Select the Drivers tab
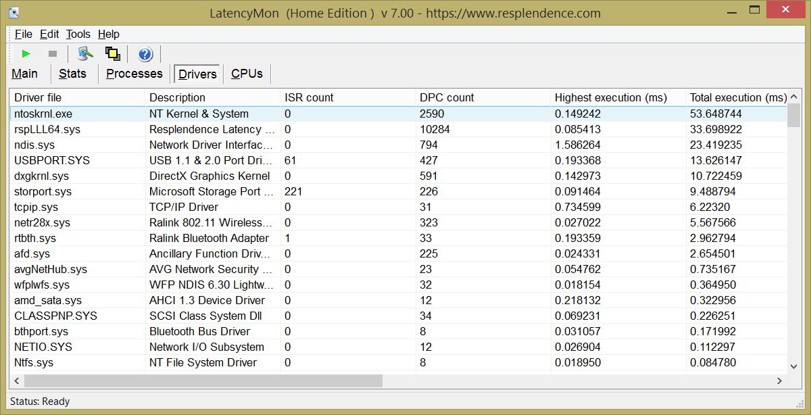Image resolution: width=811 pixels, height=415 pixels. click(x=198, y=74)
